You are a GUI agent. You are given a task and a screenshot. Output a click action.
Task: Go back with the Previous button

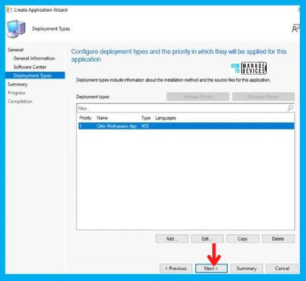point(176,268)
